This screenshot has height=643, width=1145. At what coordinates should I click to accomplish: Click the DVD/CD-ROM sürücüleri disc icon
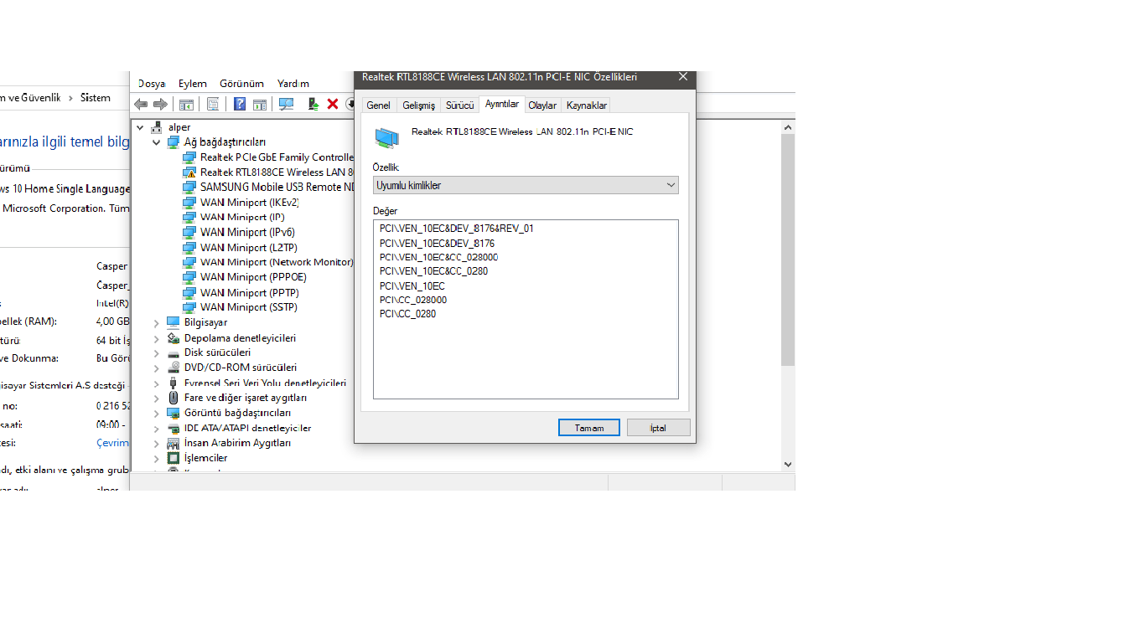tap(174, 368)
